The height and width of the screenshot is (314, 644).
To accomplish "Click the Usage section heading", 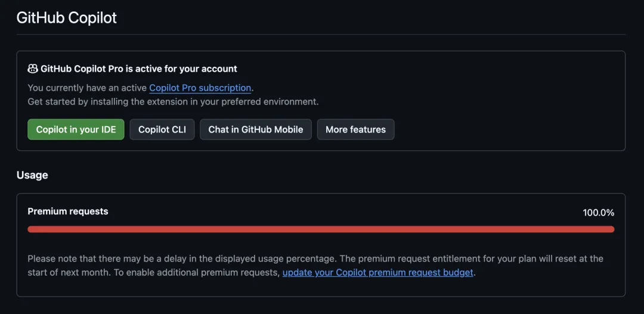I will click(32, 175).
